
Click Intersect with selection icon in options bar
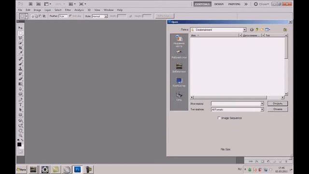pyautogui.click(x=44, y=16)
